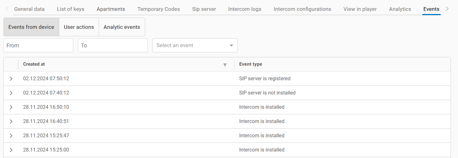Open the Select an event dropdown

[x=195, y=46]
